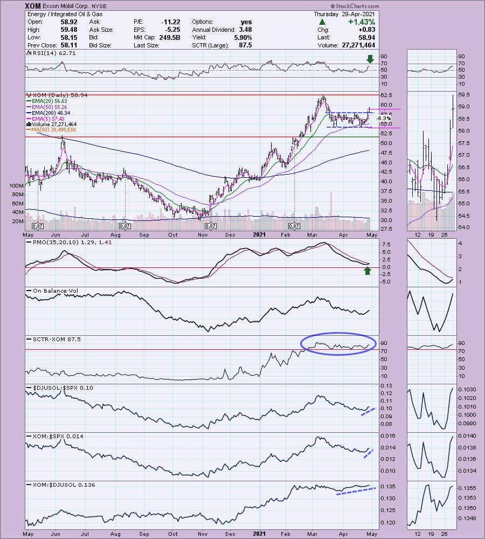The image size is (485, 539).
Task: Click the 0.87 dividend marker near November
Action: point(210,226)
